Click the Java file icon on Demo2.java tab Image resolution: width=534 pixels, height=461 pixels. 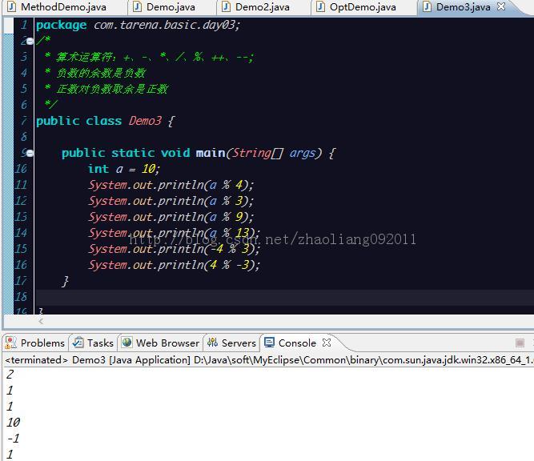point(226,6)
